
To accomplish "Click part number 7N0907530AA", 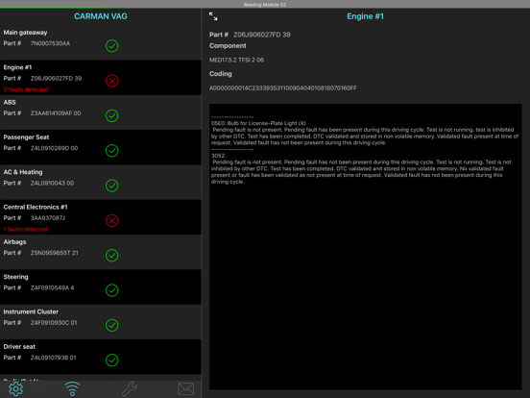I will pyautogui.click(x=50, y=43).
